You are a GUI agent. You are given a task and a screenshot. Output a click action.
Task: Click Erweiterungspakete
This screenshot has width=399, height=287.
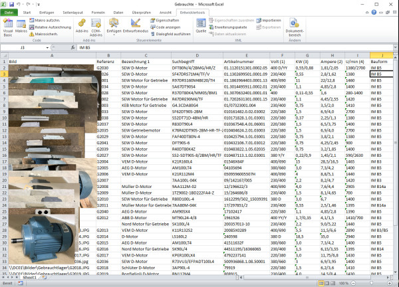(x=227, y=27)
